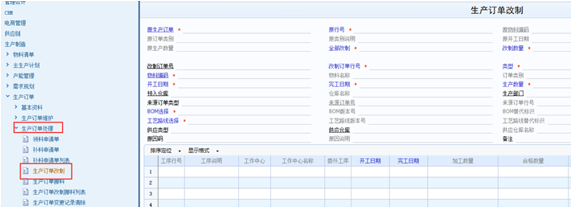Image resolution: width=572 pixels, height=208 pixels.
Task: Expand 基本资料 tree node
Action: click(x=16, y=107)
